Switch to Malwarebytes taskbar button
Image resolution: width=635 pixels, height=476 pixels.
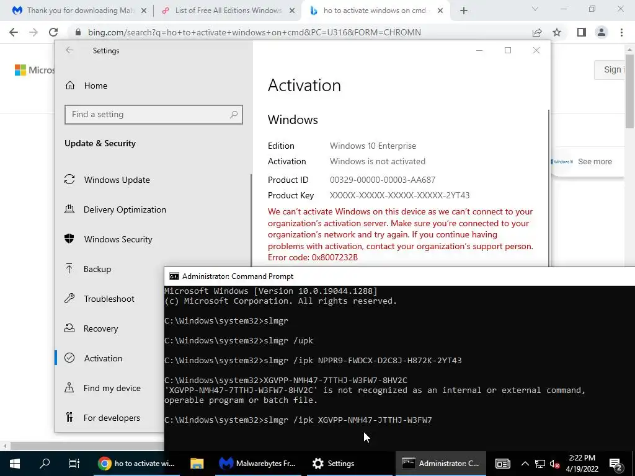pyautogui.click(x=258, y=464)
